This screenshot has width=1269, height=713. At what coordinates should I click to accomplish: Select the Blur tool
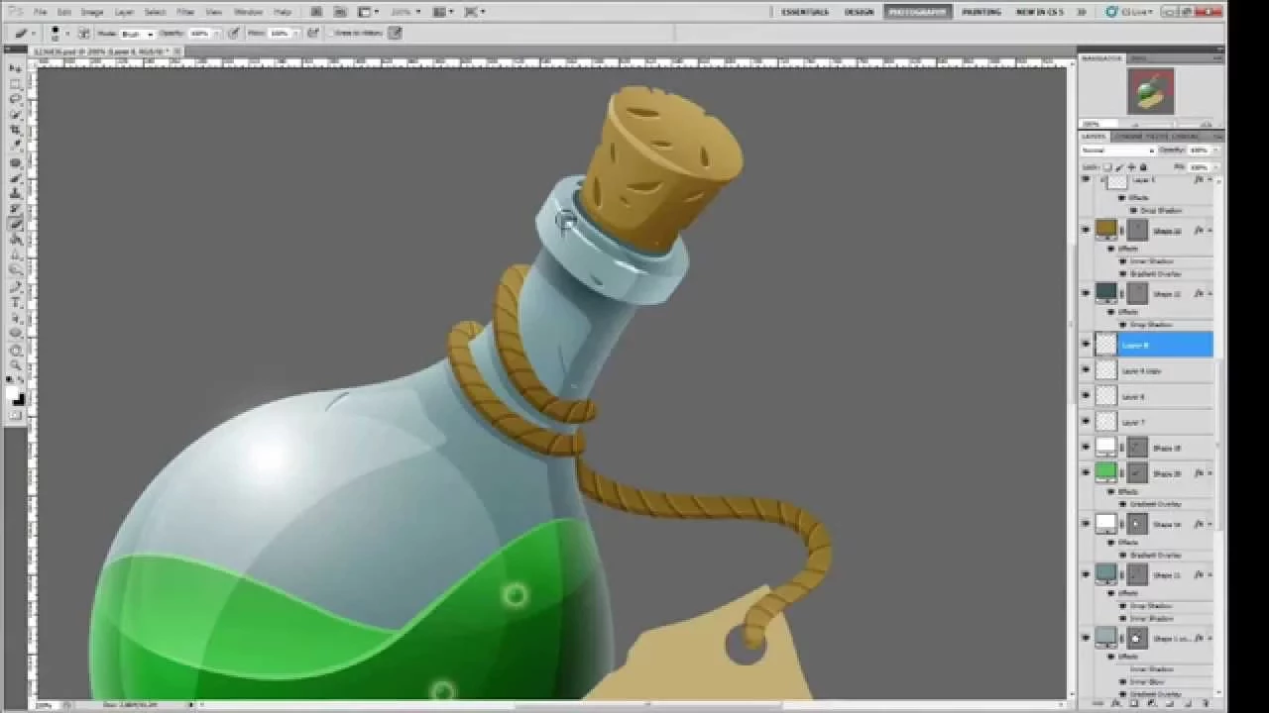click(15, 255)
